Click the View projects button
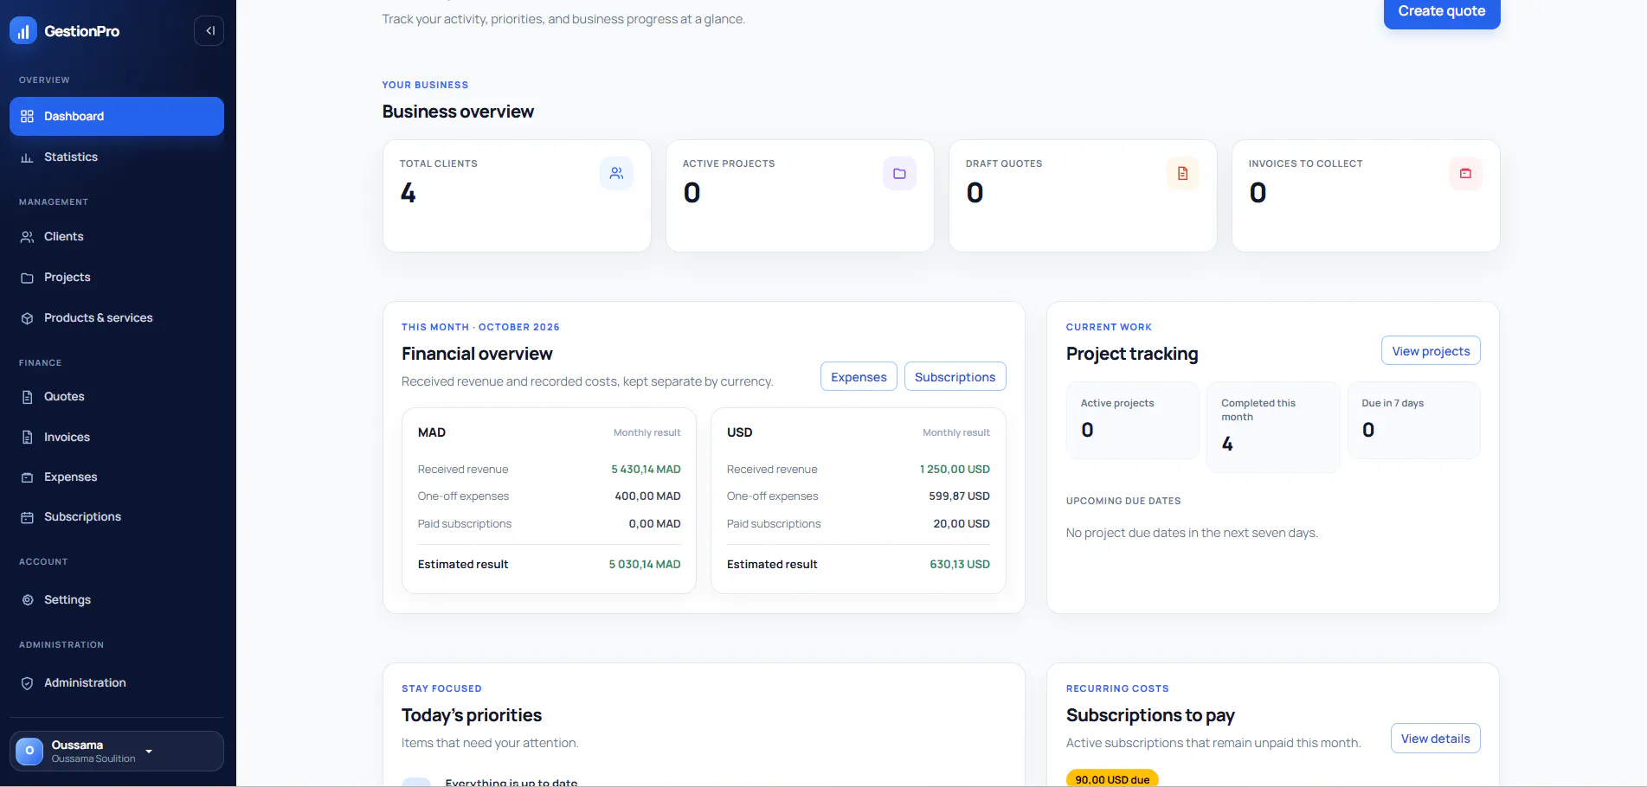The width and height of the screenshot is (1647, 787). pos(1431,351)
